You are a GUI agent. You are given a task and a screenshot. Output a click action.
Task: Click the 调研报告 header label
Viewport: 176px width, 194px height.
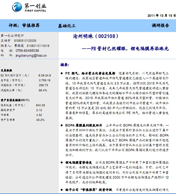point(160,26)
